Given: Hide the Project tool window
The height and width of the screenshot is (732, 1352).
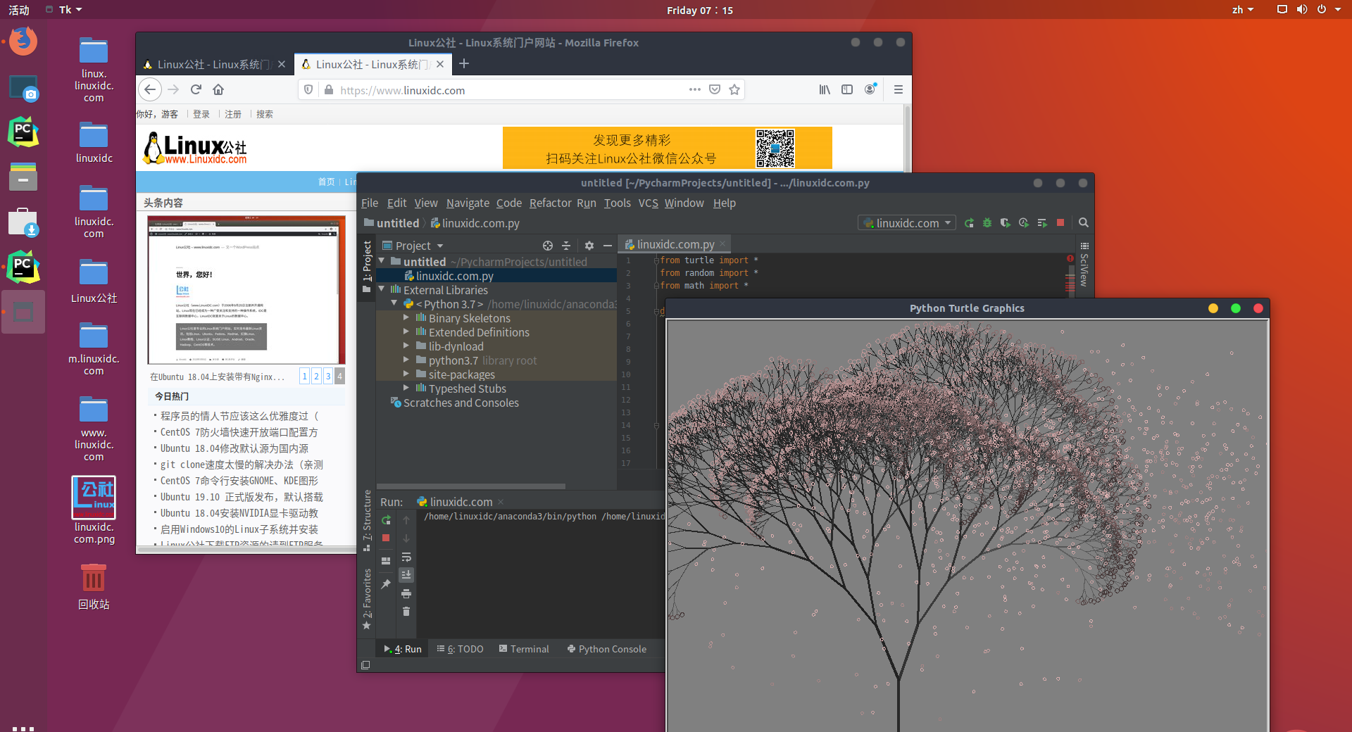Looking at the screenshot, I should [x=608, y=246].
